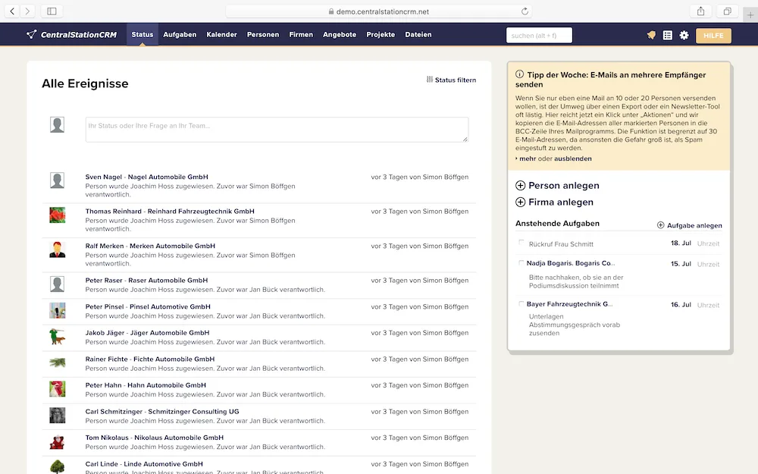This screenshot has height=474, width=758.
Task: Set Uhrzeit for the 16. Jul task
Action: 708,305
